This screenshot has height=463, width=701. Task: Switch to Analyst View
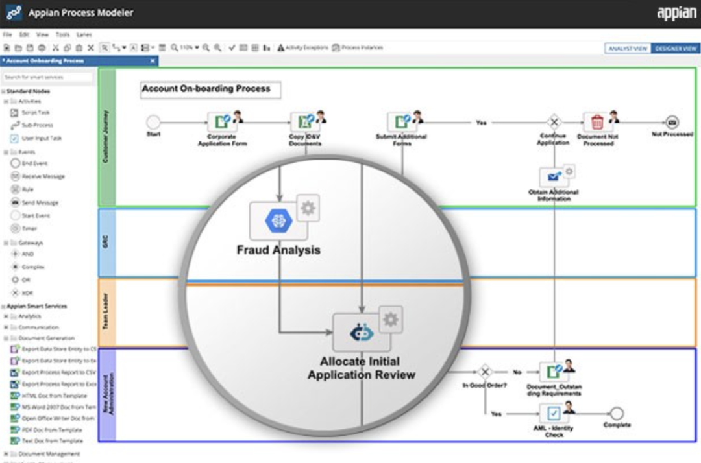point(628,49)
